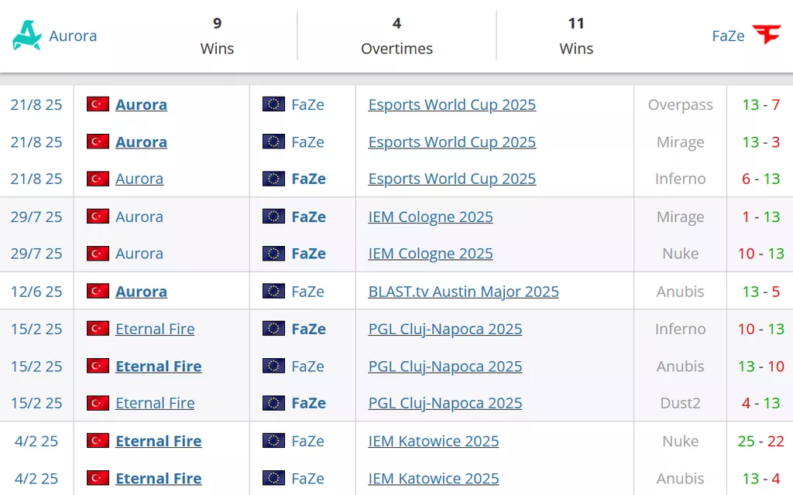Click Turkey flag in Overpass match row

(98, 104)
